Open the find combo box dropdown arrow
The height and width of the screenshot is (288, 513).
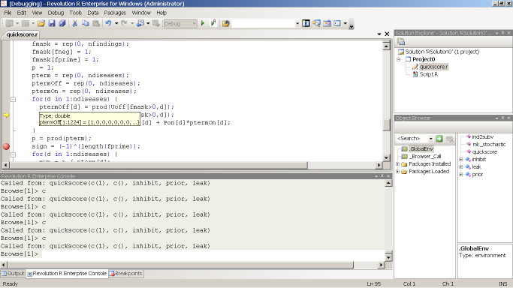click(297, 23)
